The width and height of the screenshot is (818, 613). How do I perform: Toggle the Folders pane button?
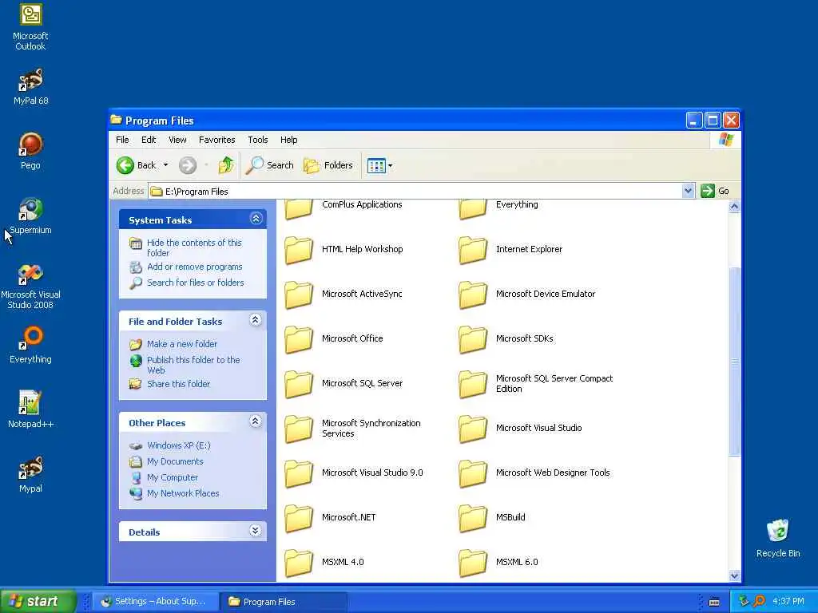click(328, 165)
